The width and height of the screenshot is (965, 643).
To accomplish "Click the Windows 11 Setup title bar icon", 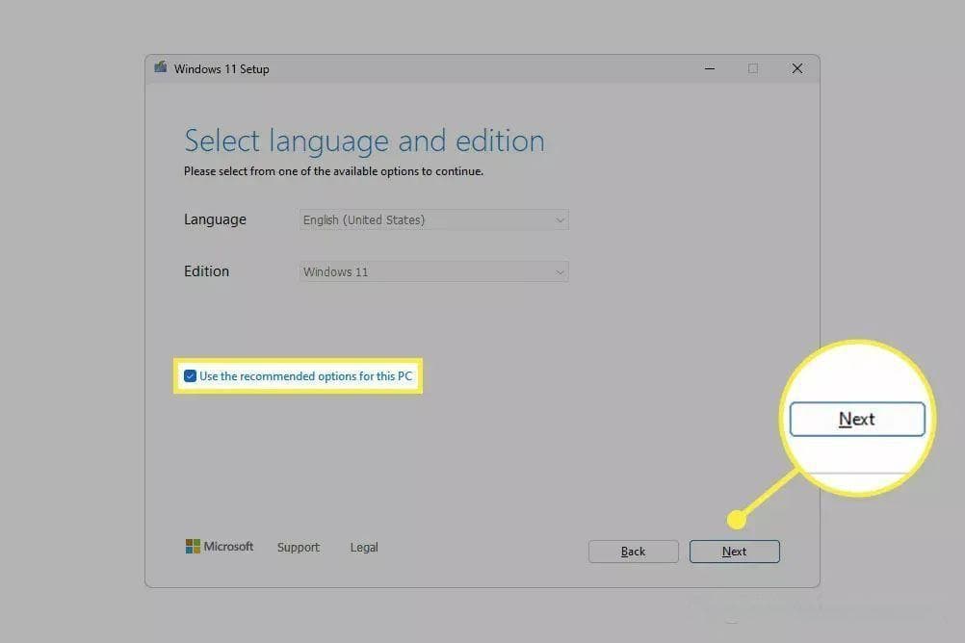I will [161, 67].
